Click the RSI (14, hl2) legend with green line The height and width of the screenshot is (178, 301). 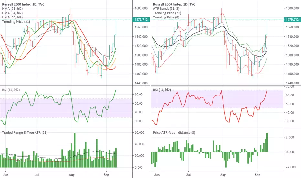tap(11, 90)
